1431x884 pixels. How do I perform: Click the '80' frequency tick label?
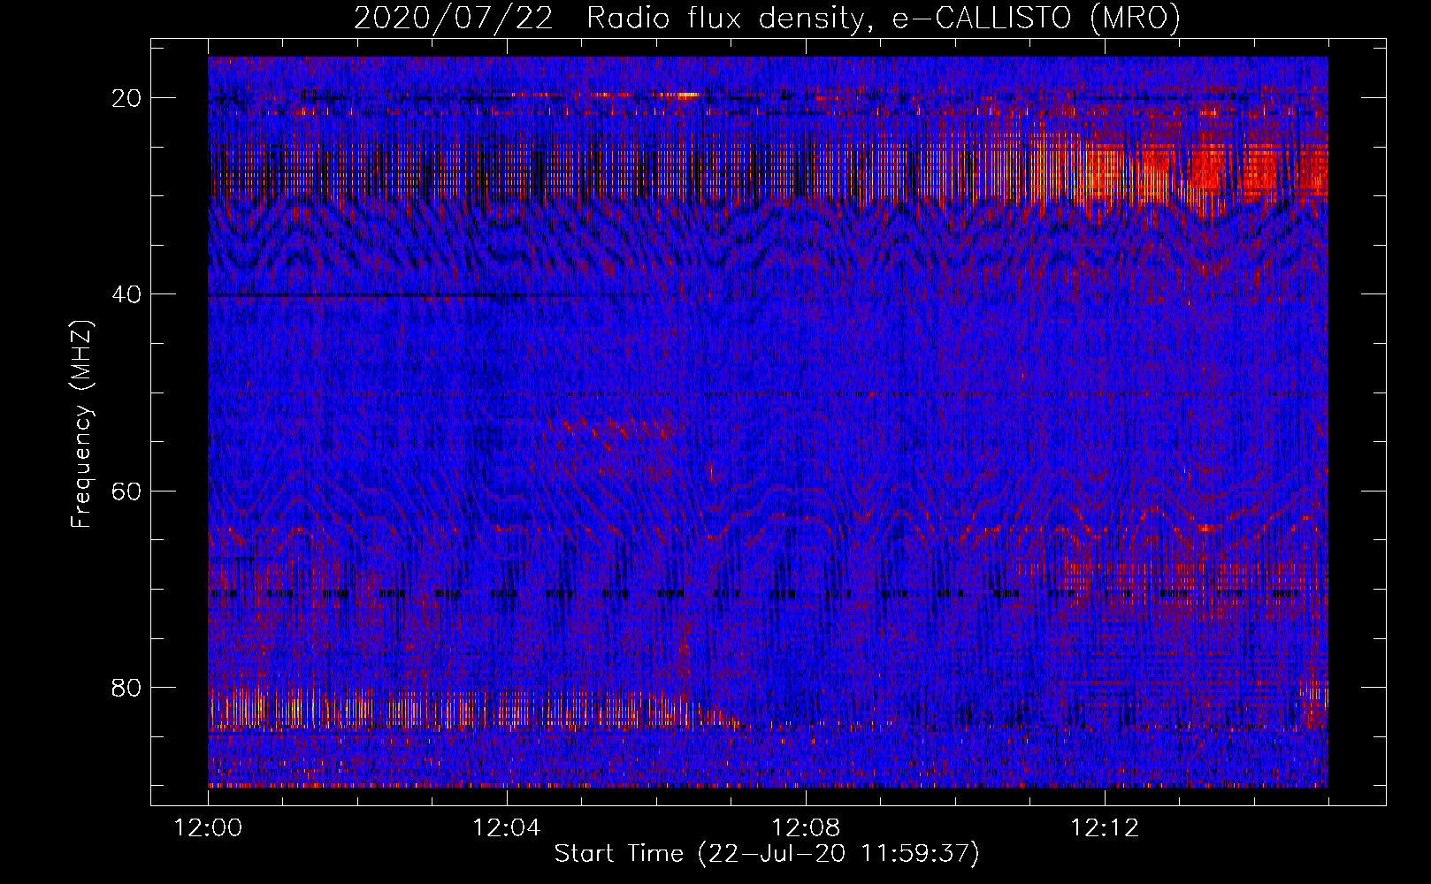pos(126,687)
